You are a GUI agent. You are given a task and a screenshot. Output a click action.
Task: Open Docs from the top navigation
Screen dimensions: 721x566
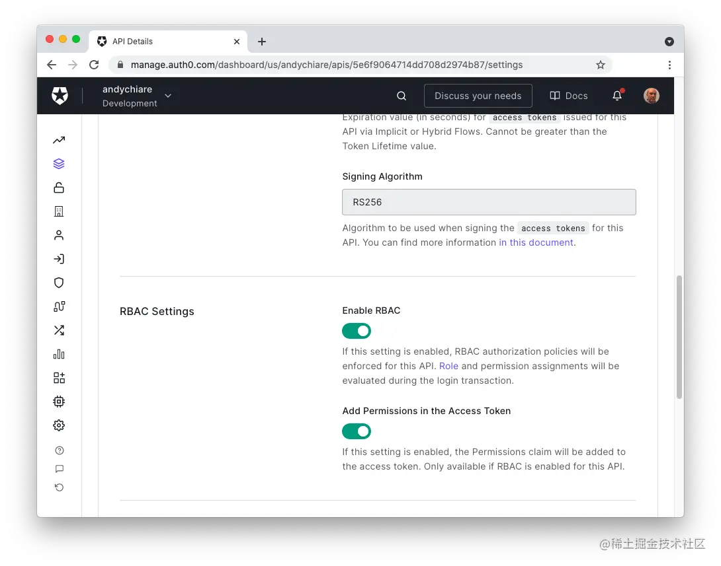[x=568, y=95]
